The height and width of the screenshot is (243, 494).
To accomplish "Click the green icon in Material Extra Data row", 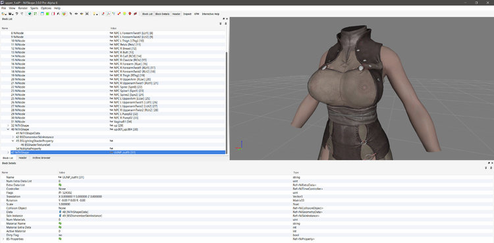I will tap(60, 227).
